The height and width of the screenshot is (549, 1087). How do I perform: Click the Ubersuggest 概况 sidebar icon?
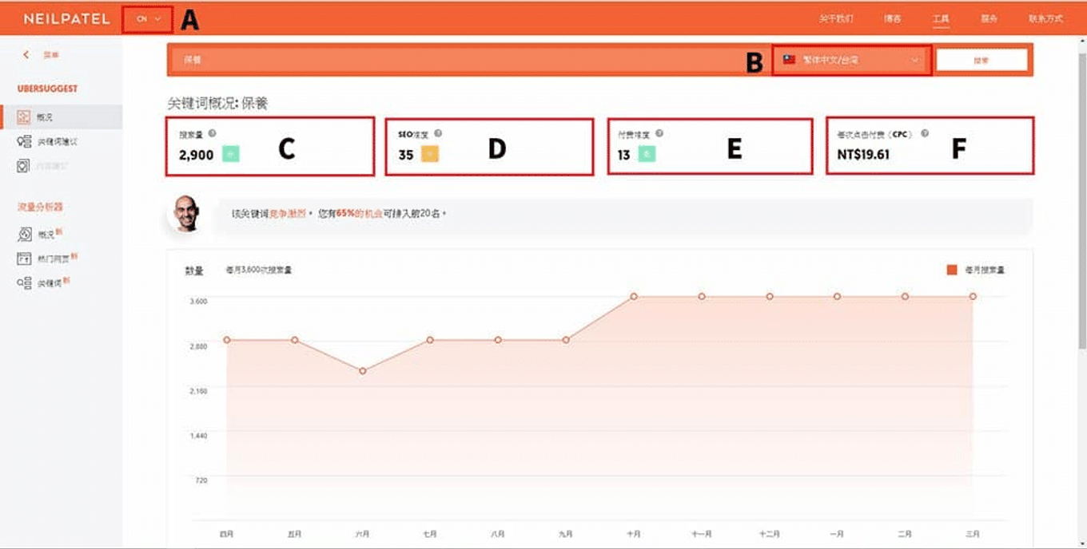coord(24,117)
